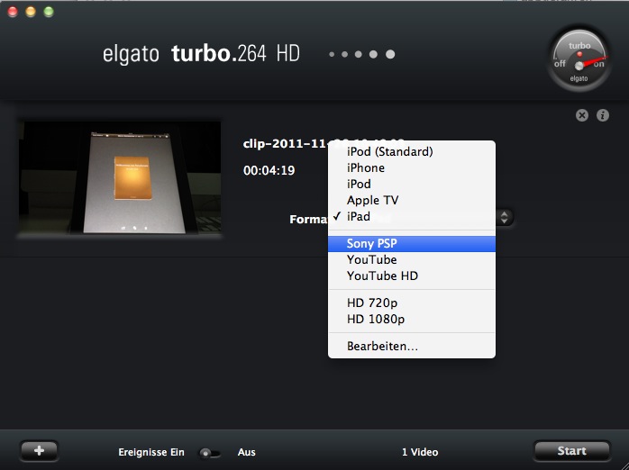Click the turbo on/off gauge icon
Image resolution: width=629 pixels, height=470 pixels.
pyautogui.click(x=579, y=59)
